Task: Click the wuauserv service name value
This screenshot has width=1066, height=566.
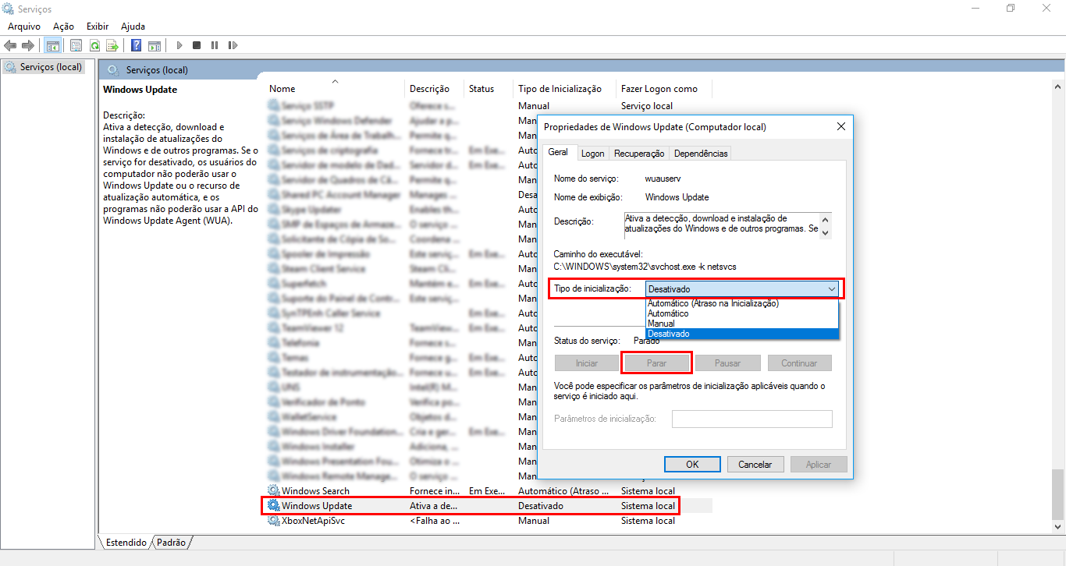Action: pyautogui.click(x=663, y=179)
